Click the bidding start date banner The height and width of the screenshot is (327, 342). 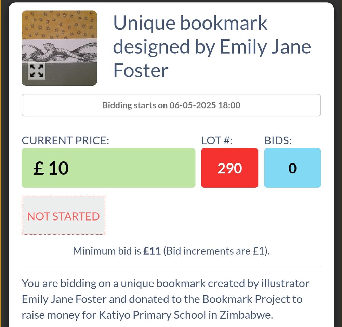pyautogui.click(x=171, y=105)
